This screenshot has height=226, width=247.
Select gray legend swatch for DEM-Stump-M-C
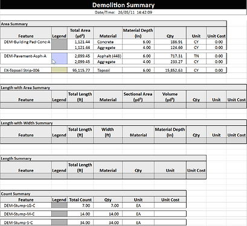[59, 214]
